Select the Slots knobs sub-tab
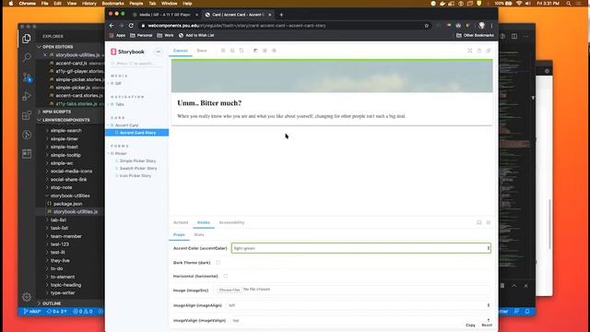Image resolution: width=590 pixels, height=332 pixels. (x=199, y=234)
